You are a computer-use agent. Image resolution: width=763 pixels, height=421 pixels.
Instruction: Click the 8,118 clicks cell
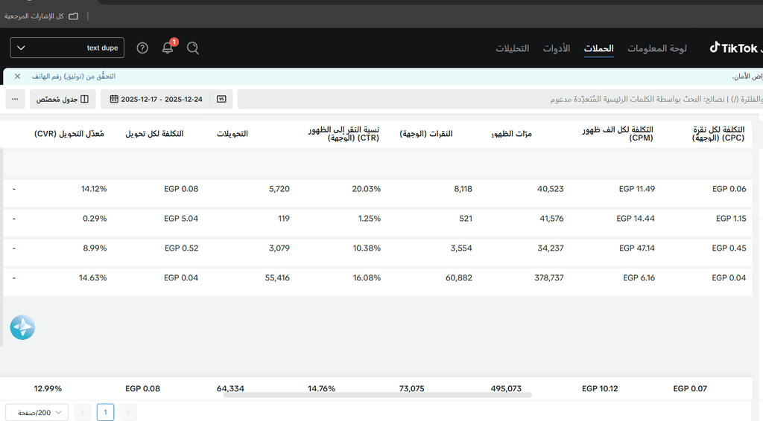point(463,189)
